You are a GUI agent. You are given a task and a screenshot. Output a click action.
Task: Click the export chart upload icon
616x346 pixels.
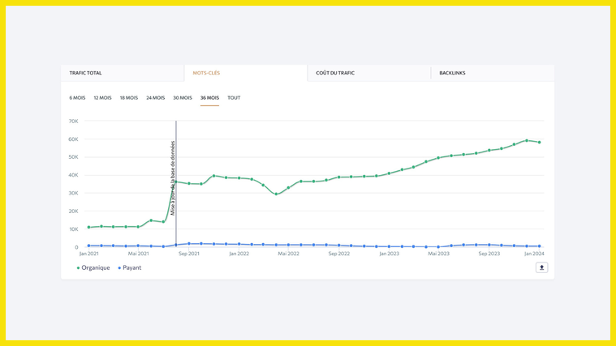point(541,267)
